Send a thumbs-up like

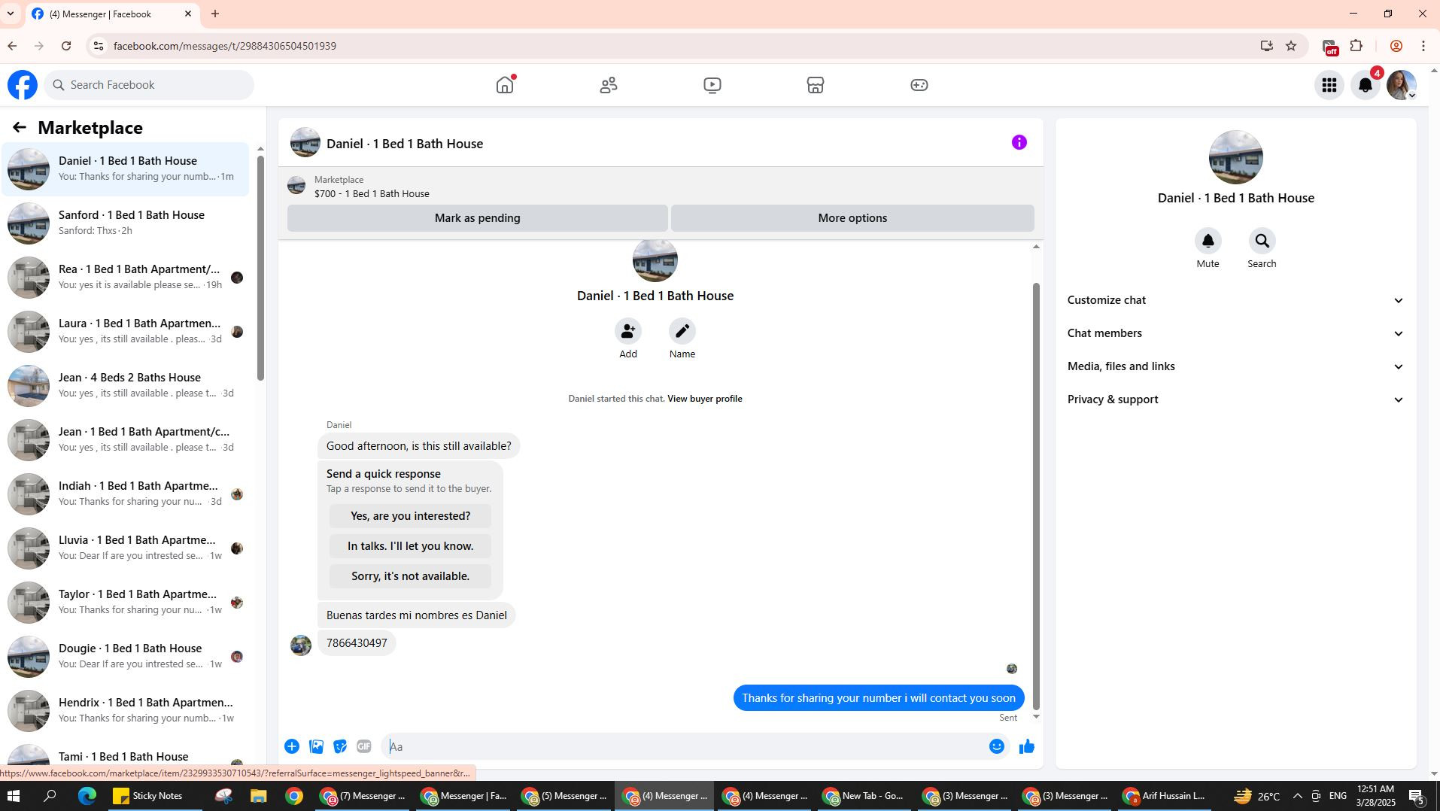[1027, 746]
